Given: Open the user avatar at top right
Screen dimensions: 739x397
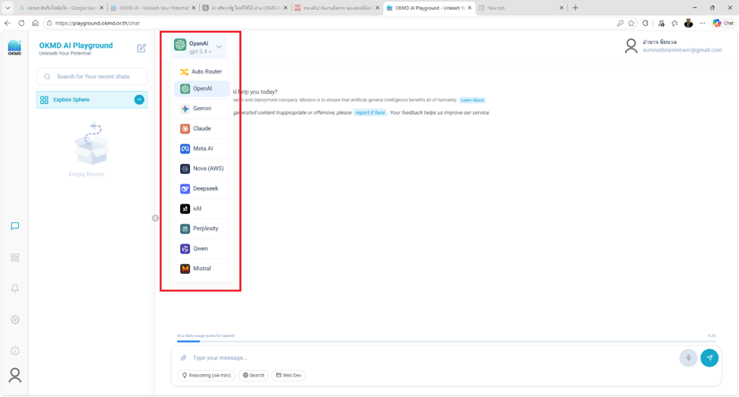Looking at the screenshot, I should (x=630, y=46).
